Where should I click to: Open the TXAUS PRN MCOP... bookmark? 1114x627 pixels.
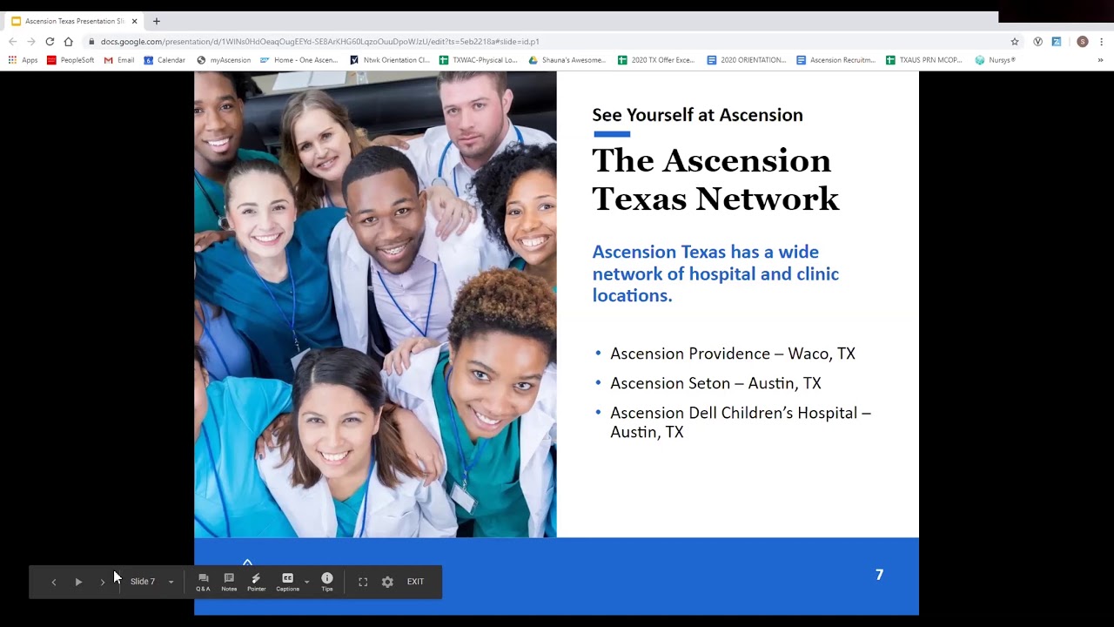pyautogui.click(x=924, y=60)
